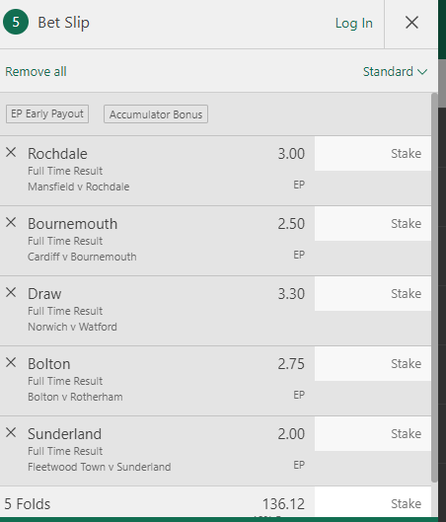Image resolution: width=446 pixels, height=522 pixels.
Task: Click the Accumulator Bonus tag
Action: pos(156,114)
